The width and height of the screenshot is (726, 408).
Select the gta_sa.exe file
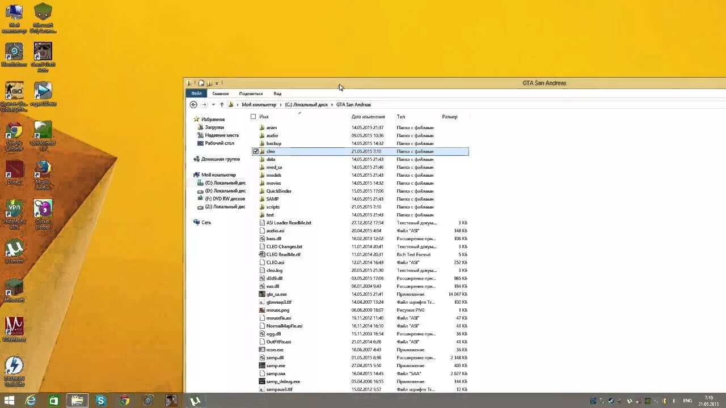pyautogui.click(x=276, y=294)
